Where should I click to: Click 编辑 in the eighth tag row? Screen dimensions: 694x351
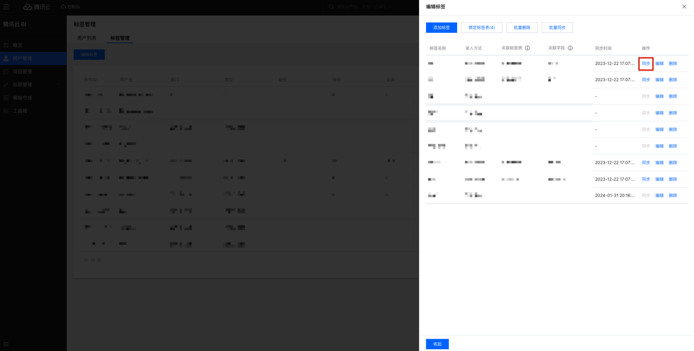point(659,179)
